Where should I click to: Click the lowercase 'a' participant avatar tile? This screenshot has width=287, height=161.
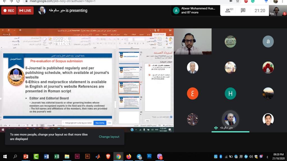(268, 42)
